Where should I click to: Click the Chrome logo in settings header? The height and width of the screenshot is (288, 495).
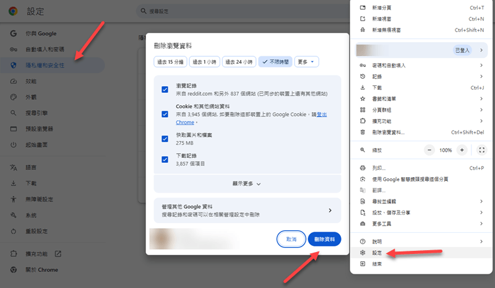coord(13,11)
